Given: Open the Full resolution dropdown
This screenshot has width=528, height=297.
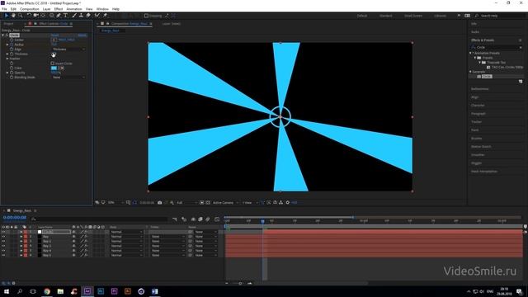Looking at the screenshot, I should click(x=186, y=203).
